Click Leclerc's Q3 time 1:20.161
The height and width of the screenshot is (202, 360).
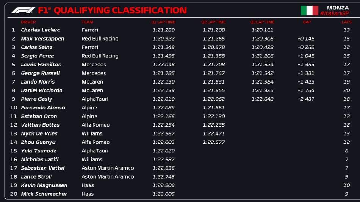(x=262, y=30)
